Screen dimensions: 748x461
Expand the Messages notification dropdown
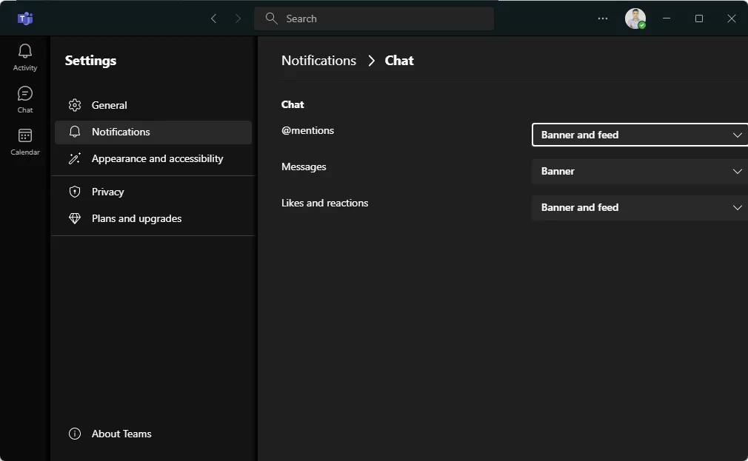[640, 171]
